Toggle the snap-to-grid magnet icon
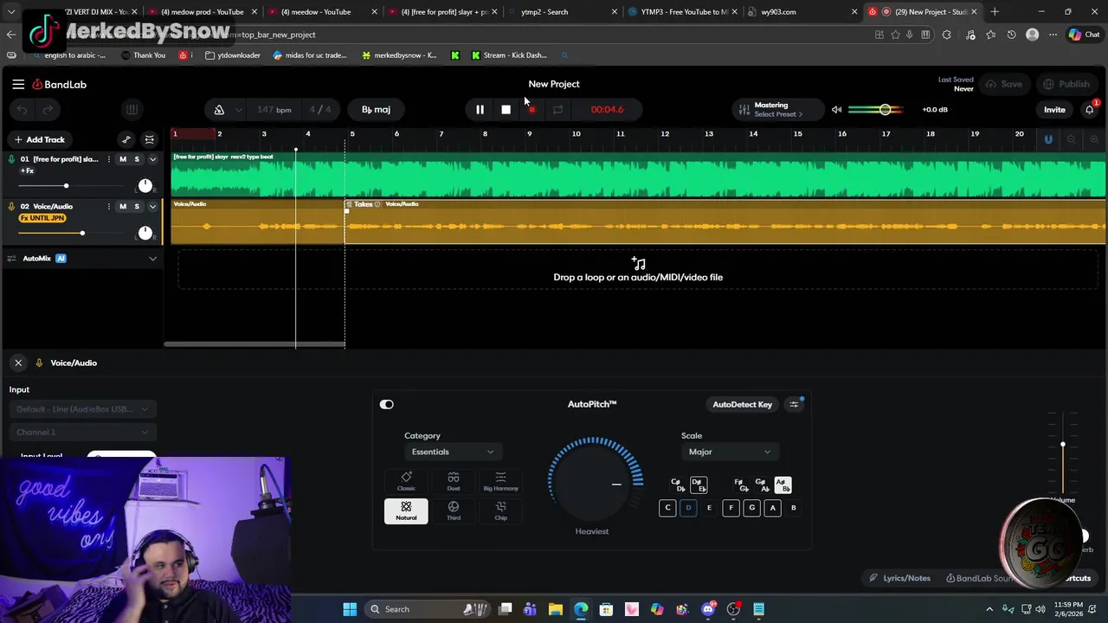 (x=1048, y=139)
